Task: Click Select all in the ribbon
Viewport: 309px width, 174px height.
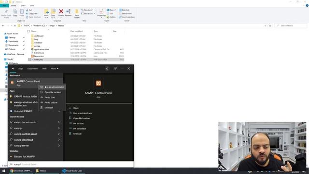Action: tap(124, 10)
